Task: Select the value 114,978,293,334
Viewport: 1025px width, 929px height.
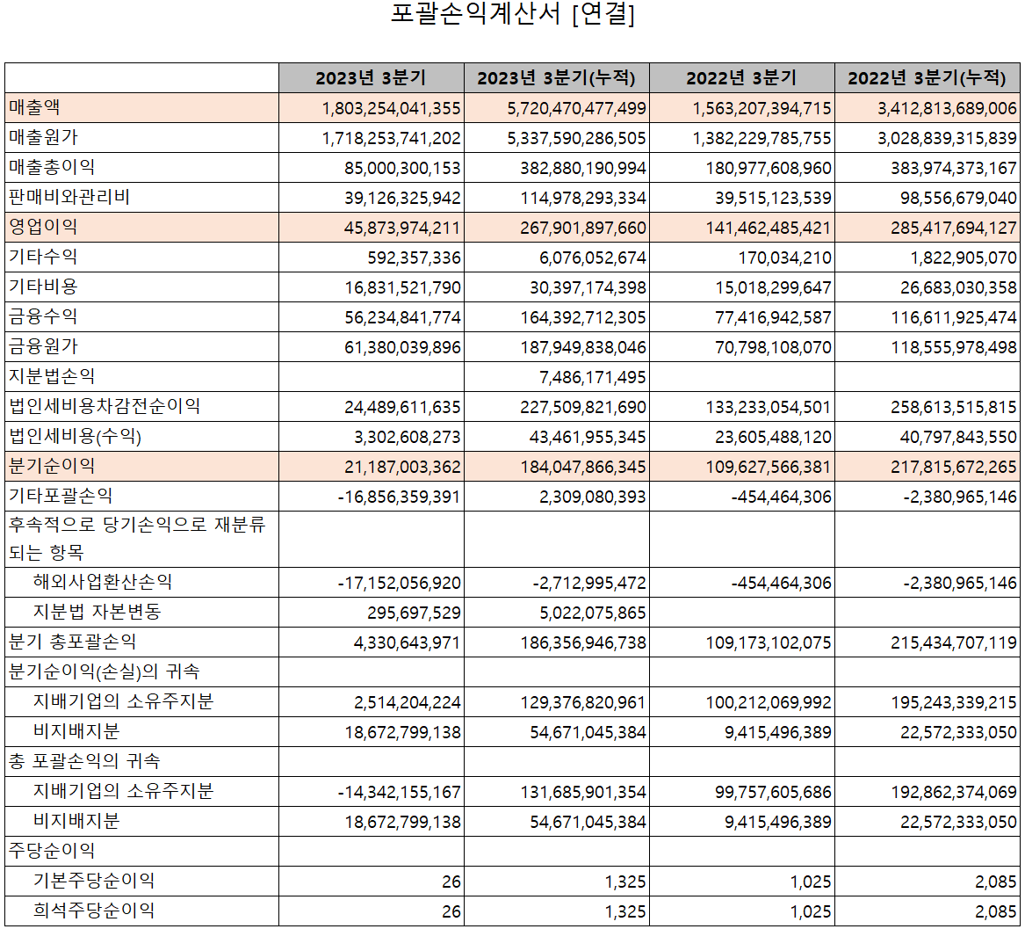Action: (x=583, y=198)
